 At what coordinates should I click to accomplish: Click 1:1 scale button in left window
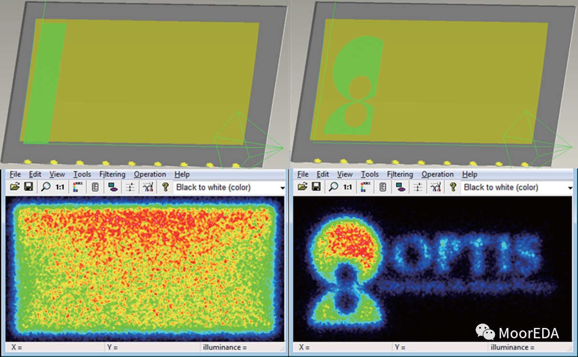(x=60, y=187)
